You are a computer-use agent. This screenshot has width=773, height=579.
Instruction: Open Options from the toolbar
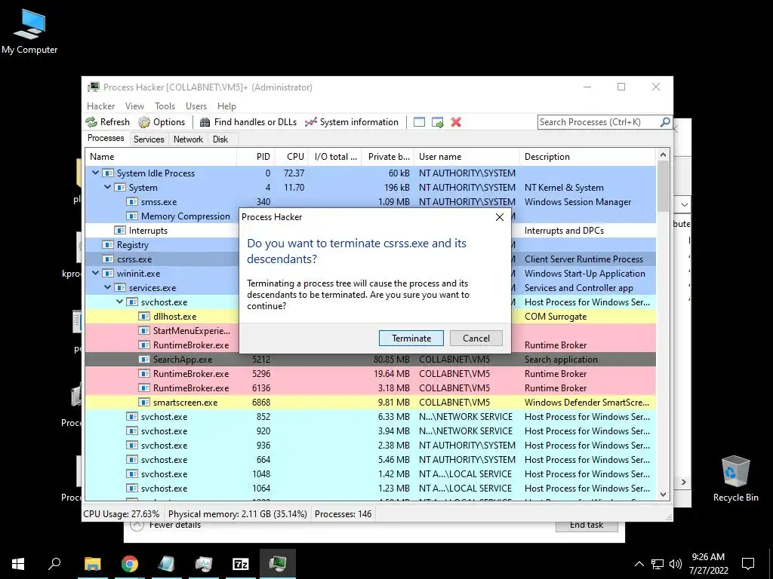click(162, 122)
